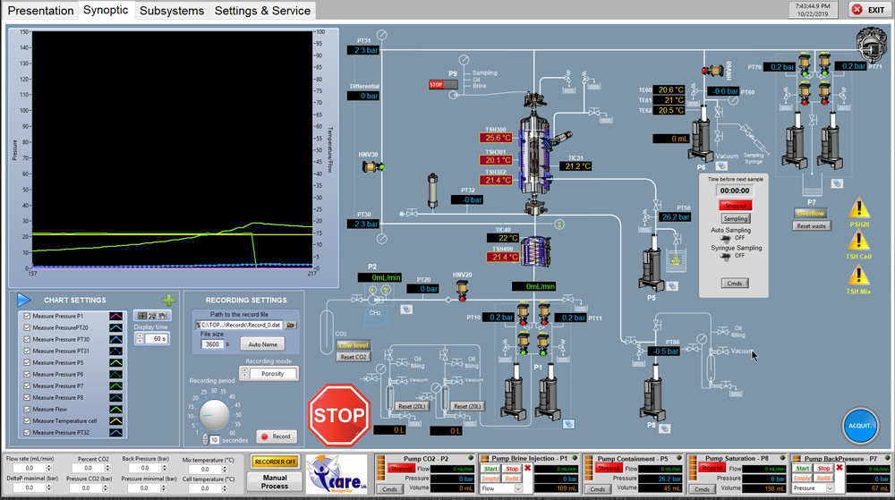Open the Subsystems tab
895x500 pixels.
[x=172, y=11]
